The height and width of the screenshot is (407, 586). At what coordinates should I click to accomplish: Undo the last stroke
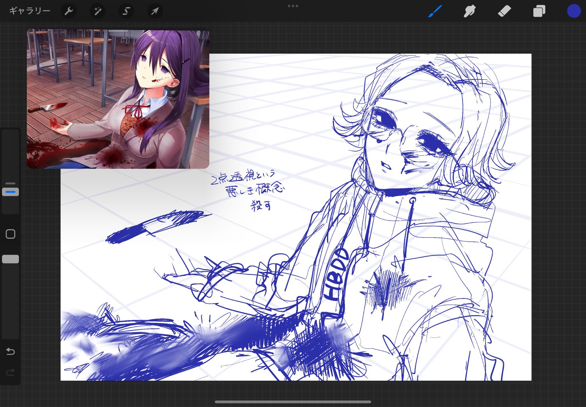[11, 351]
